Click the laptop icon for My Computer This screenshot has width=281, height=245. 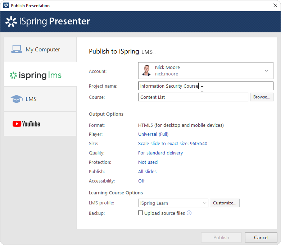coord(17,49)
